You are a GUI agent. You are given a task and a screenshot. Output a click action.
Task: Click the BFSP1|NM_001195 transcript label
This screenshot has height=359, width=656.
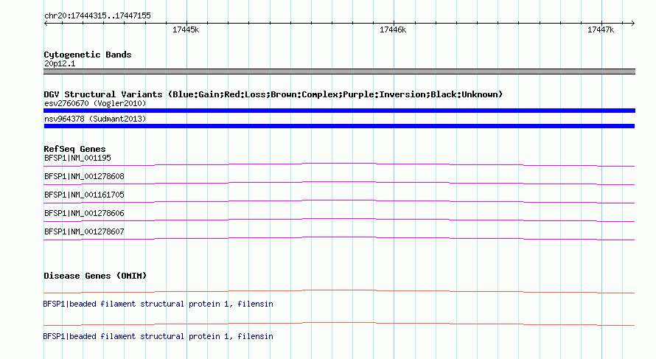click(x=77, y=158)
